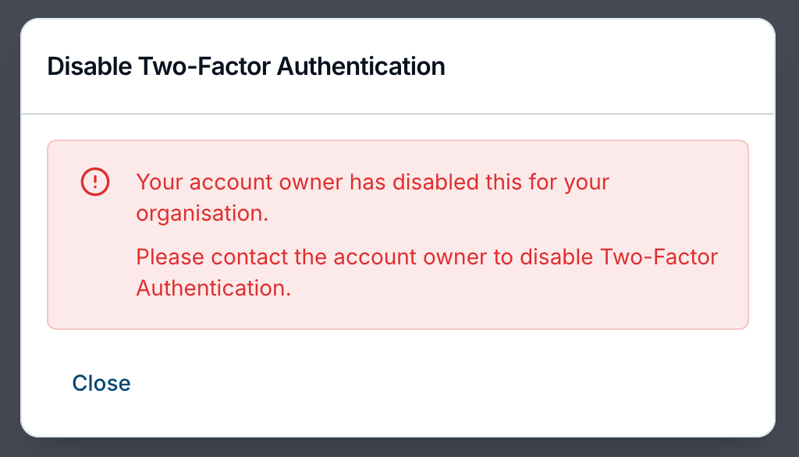799x457 pixels.
Task: Click the dark backdrop below the dialog
Action: [398, 448]
